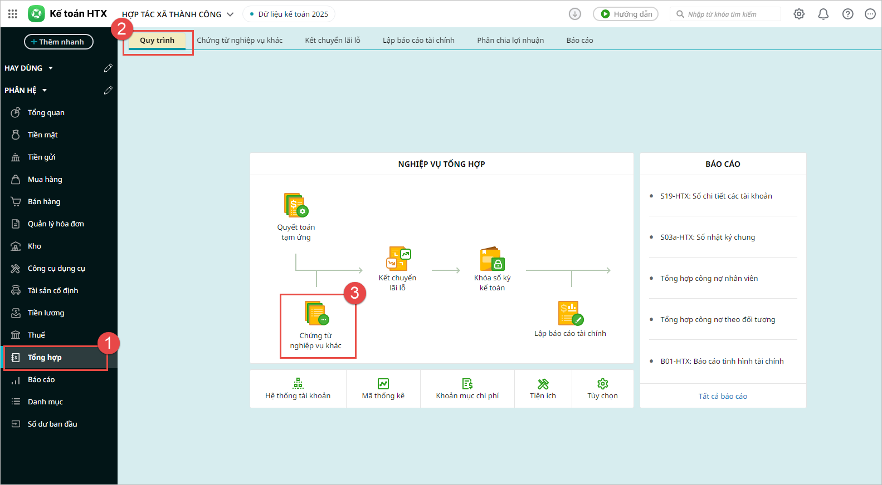Open Khóa sổ kỳ kế toán icon
Viewport: 882px width, 485px height.
click(x=492, y=259)
